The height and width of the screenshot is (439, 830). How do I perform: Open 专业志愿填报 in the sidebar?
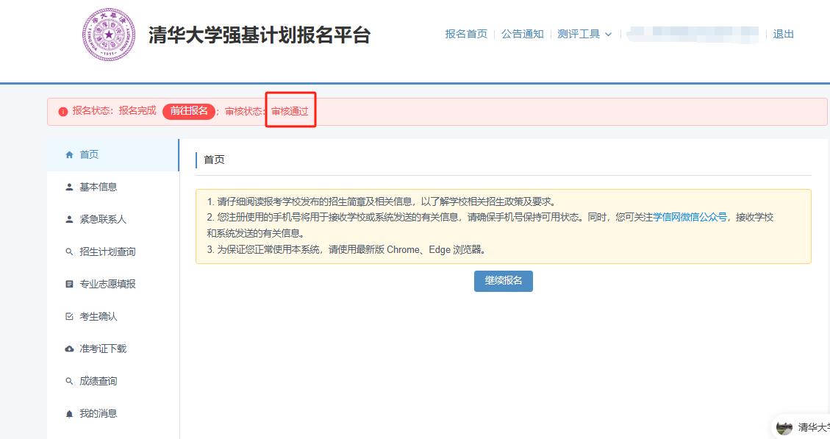[x=112, y=285]
